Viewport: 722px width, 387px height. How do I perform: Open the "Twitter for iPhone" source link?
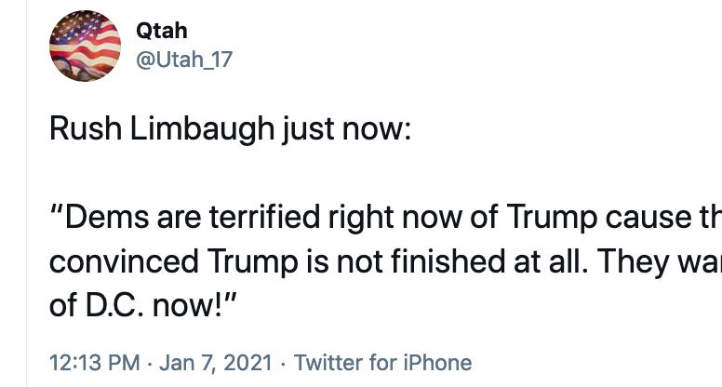coord(382,363)
